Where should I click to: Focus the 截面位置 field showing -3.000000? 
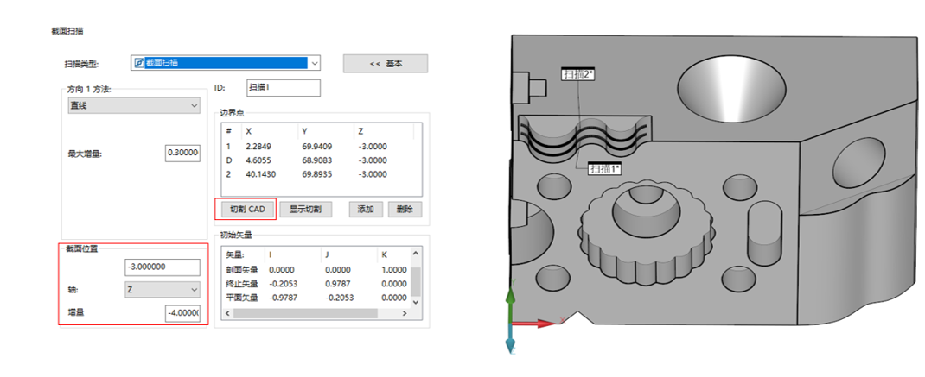click(162, 267)
